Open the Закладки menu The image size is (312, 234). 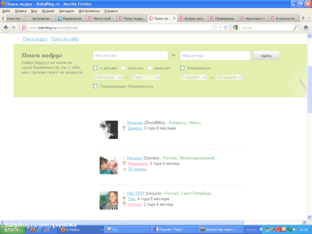[x=66, y=11]
